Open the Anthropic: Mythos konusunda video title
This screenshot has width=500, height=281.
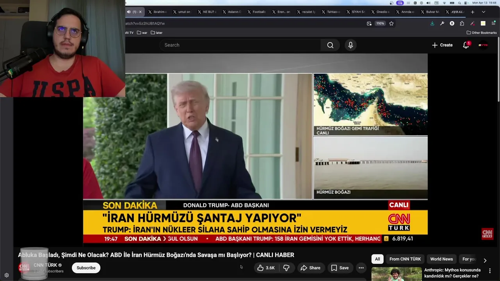[452, 273]
